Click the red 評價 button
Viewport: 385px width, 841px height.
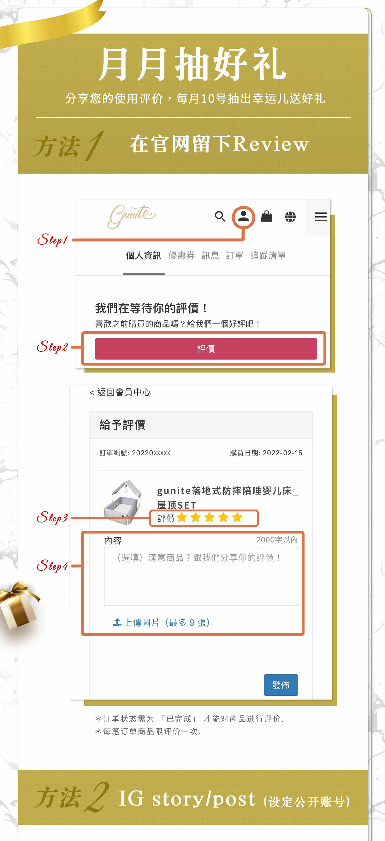click(206, 349)
